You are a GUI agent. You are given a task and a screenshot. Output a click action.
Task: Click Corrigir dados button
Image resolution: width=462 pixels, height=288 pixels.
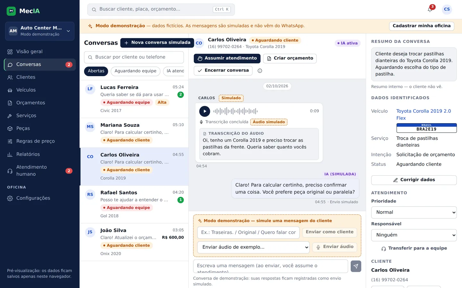(x=414, y=180)
